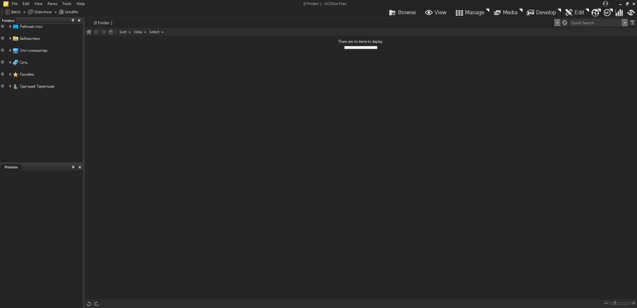637x308 pixels.
Task: Open the File menu
Action: tap(15, 4)
